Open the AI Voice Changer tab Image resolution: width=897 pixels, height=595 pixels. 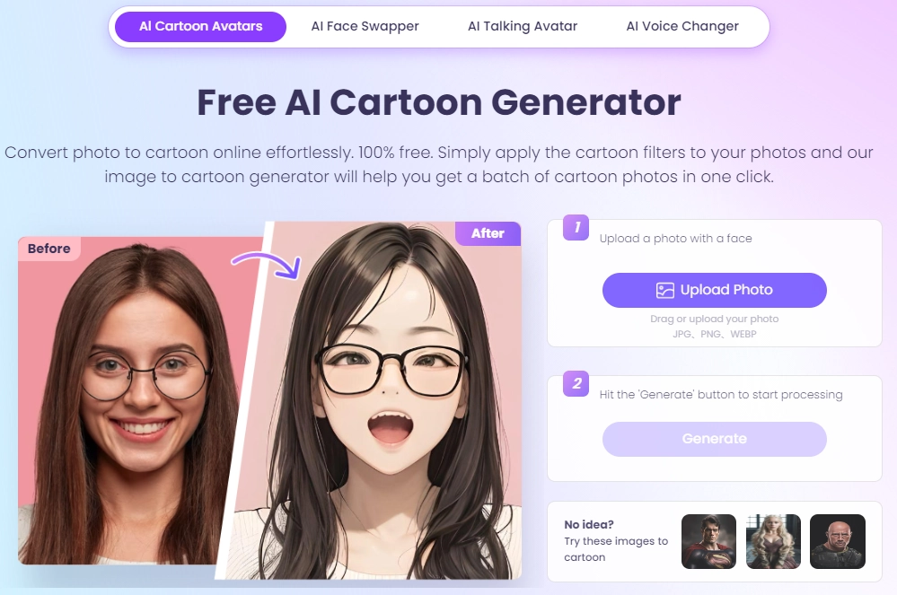682,26
